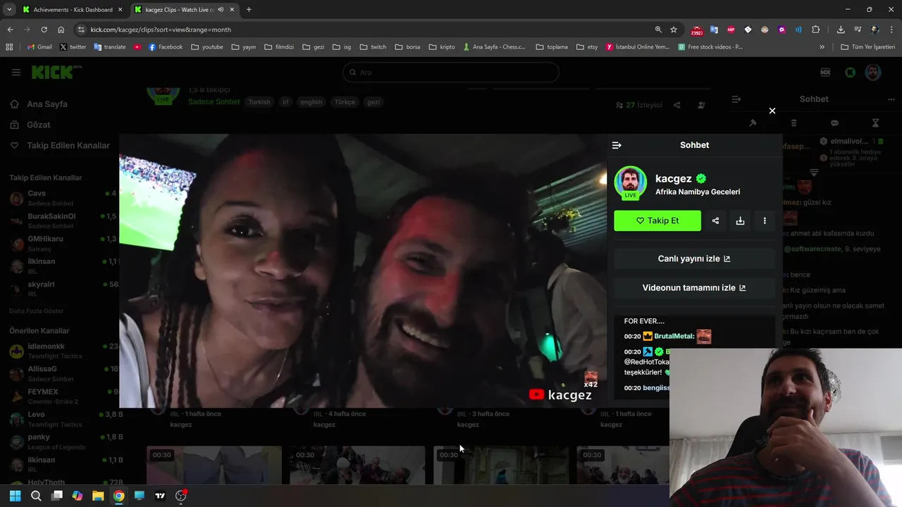Open Chrome media control icon

(x=858, y=30)
